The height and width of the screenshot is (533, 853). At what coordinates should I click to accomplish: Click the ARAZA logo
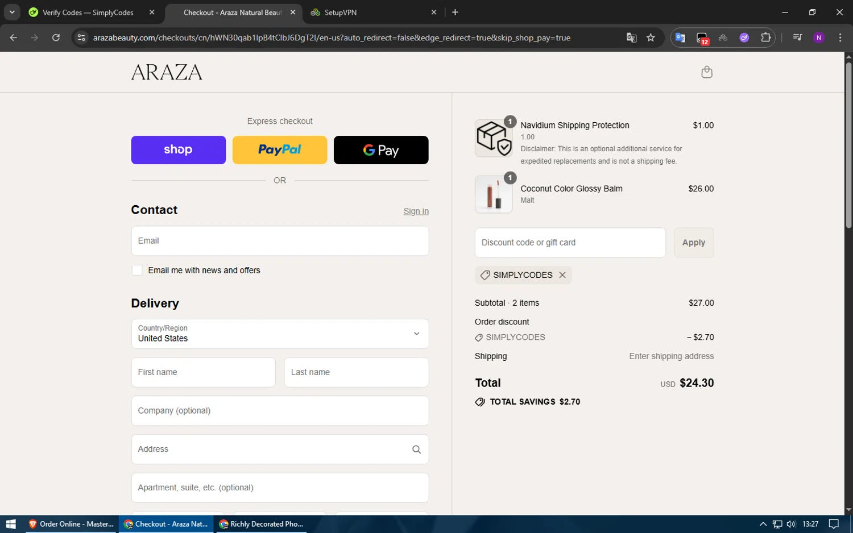167,72
